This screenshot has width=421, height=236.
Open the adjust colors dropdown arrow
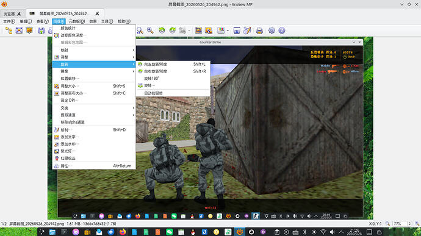(228, 30)
